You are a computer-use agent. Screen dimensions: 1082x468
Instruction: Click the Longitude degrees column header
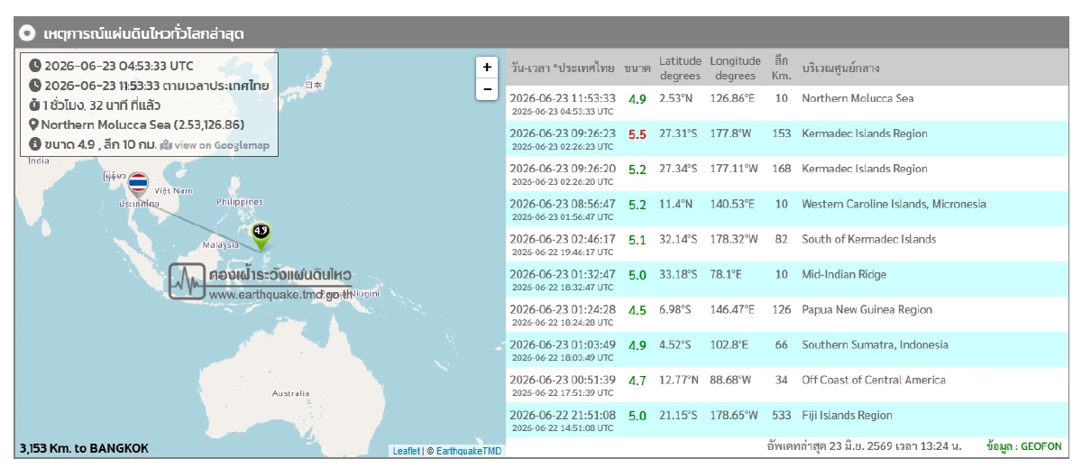[735, 68]
